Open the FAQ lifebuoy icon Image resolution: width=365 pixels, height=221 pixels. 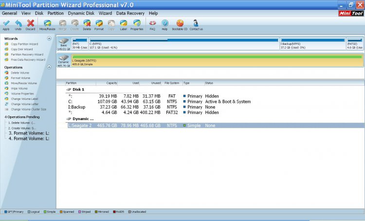pos(152,24)
